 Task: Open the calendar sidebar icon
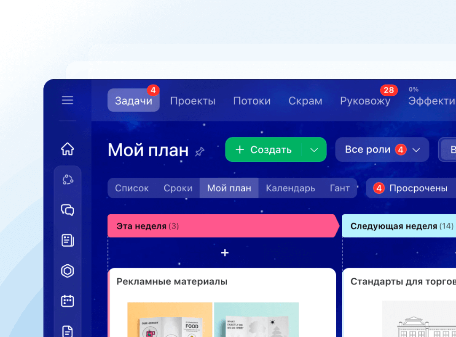click(x=67, y=301)
